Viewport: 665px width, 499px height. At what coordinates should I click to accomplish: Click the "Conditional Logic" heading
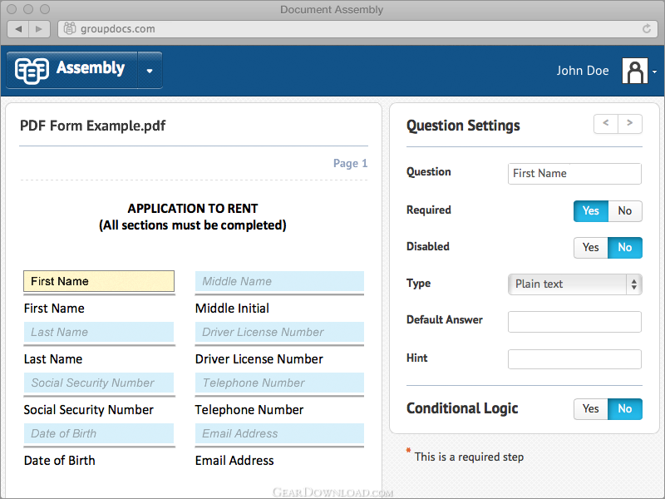[x=462, y=408]
